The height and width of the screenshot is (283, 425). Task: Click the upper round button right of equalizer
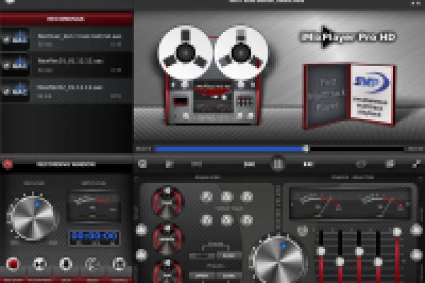click(x=417, y=230)
